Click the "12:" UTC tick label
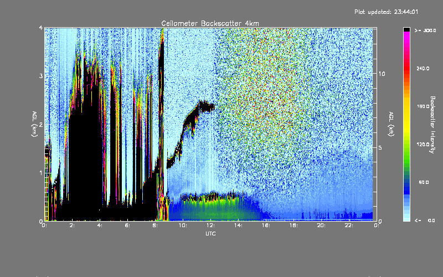 click(210, 225)
